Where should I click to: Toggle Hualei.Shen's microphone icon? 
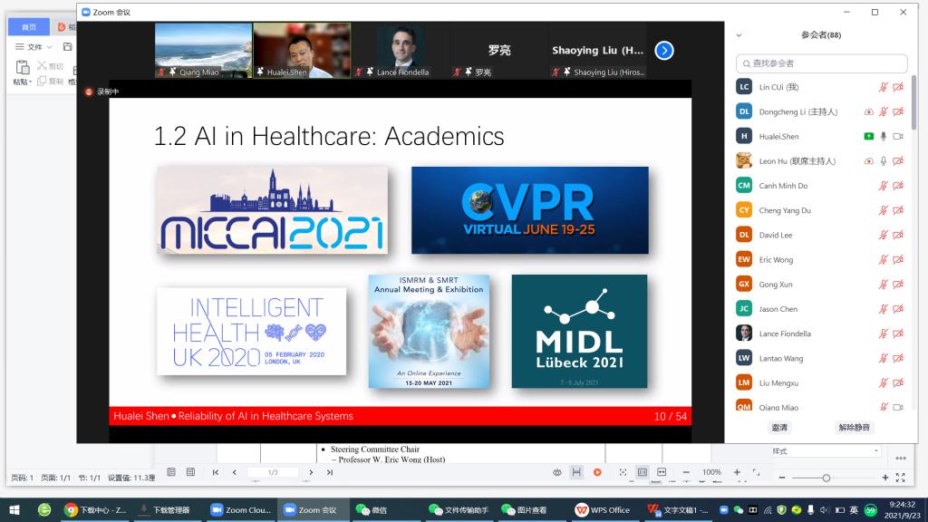pyautogui.click(x=883, y=137)
